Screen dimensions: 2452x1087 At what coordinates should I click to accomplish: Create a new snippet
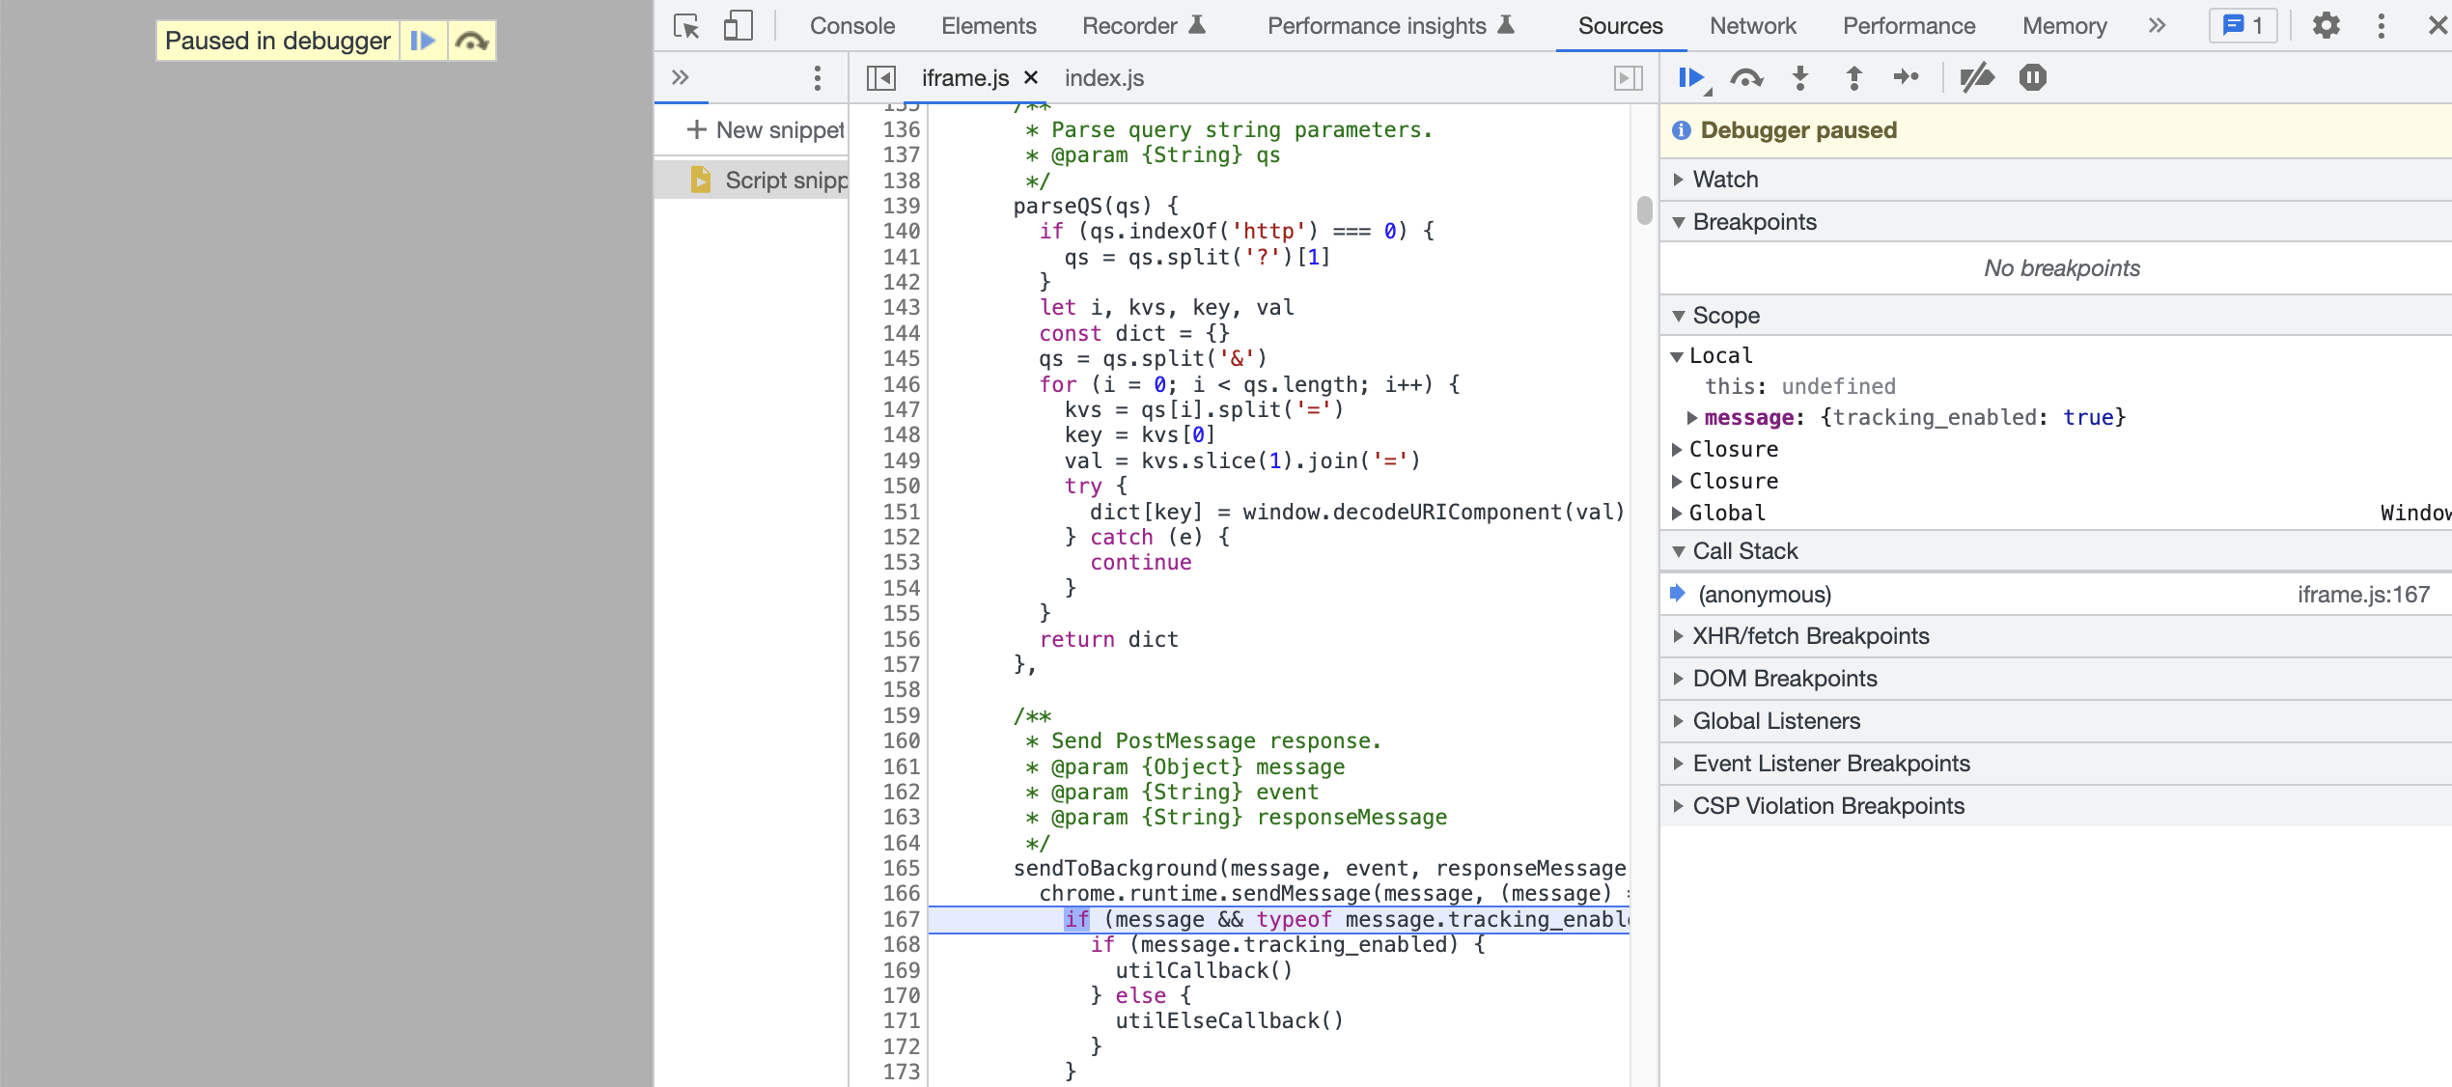point(765,129)
